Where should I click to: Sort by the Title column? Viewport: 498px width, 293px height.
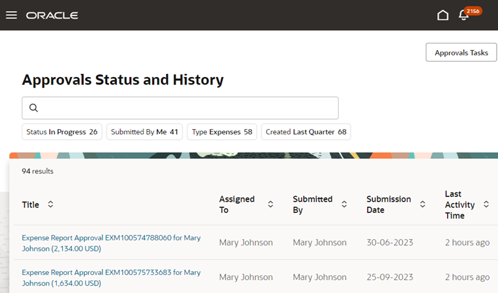50,204
